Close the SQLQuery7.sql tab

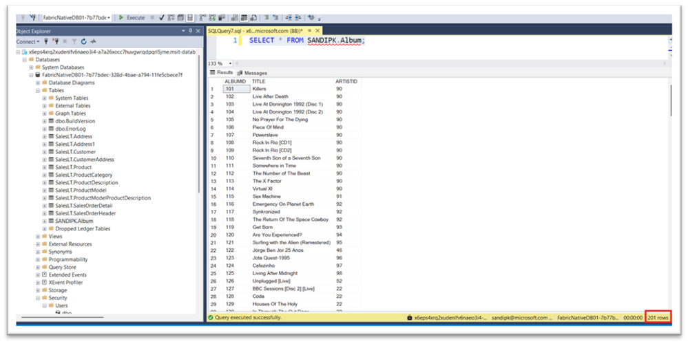317,31
